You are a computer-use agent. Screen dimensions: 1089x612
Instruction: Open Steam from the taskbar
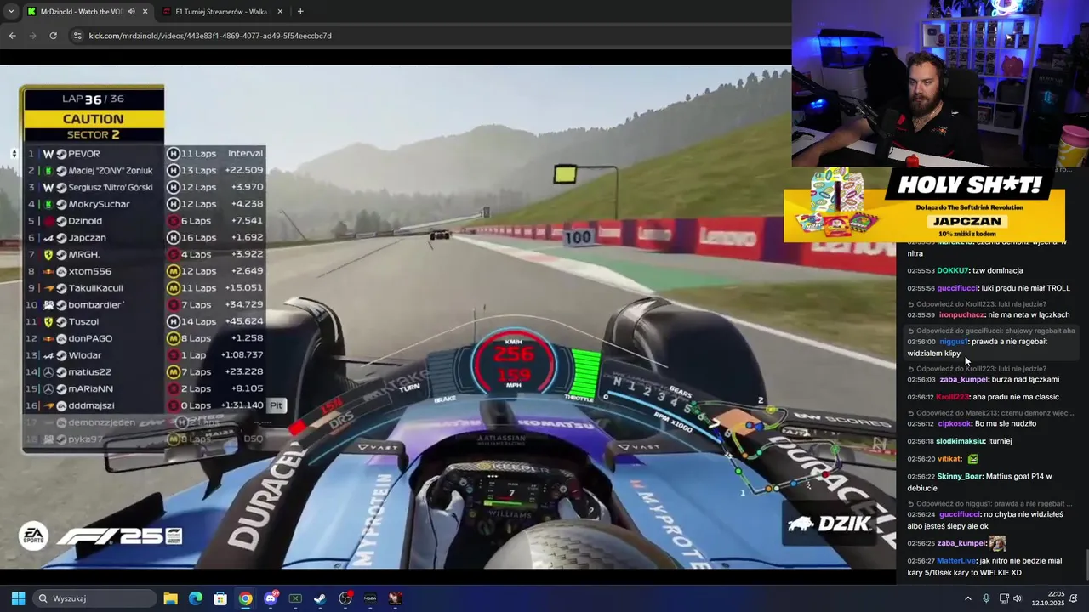(x=320, y=598)
